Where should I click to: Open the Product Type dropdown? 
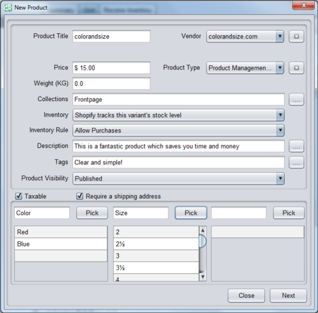245,68
